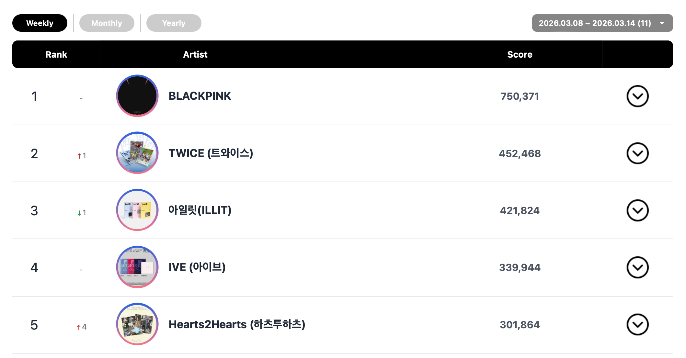
Task: Switch to the Weekly chart tab
Action: [x=40, y=23]
